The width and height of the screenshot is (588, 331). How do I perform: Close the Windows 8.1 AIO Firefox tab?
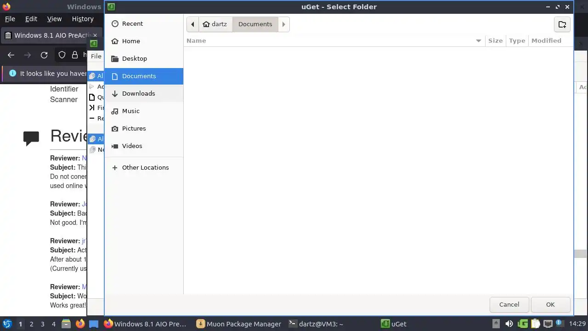(x=95, y=35)
